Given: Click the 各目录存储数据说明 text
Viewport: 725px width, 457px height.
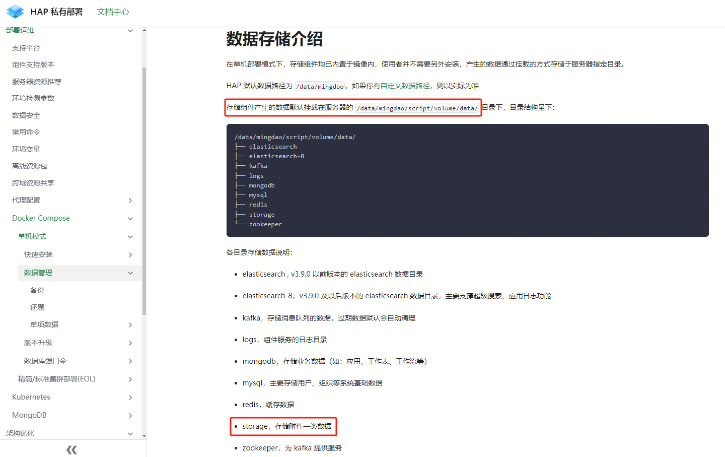Looking at the screenshot, I should coord(260,252).
